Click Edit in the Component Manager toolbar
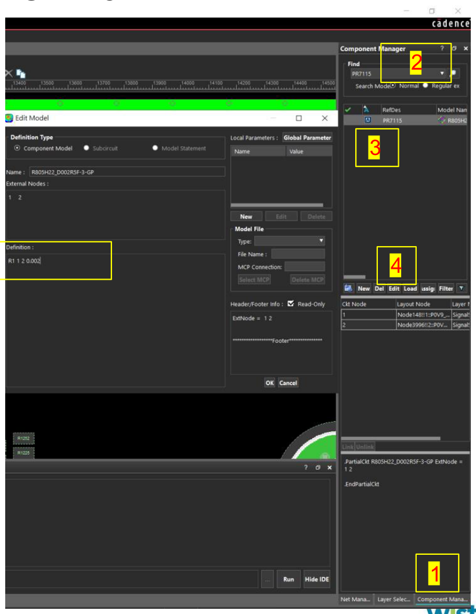This screenshot has width=476, height=614. (394, 288)
